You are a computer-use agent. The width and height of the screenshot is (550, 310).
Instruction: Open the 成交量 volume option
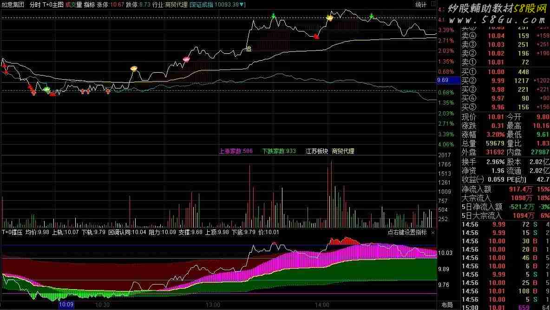click(74, 5)
